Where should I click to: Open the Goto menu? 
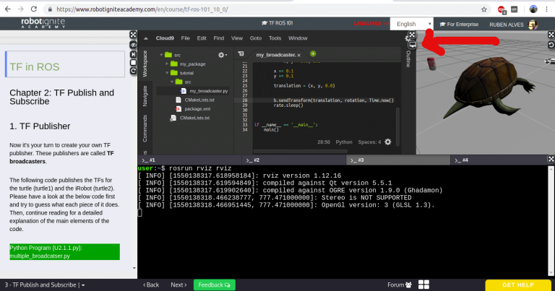[256, 38]
